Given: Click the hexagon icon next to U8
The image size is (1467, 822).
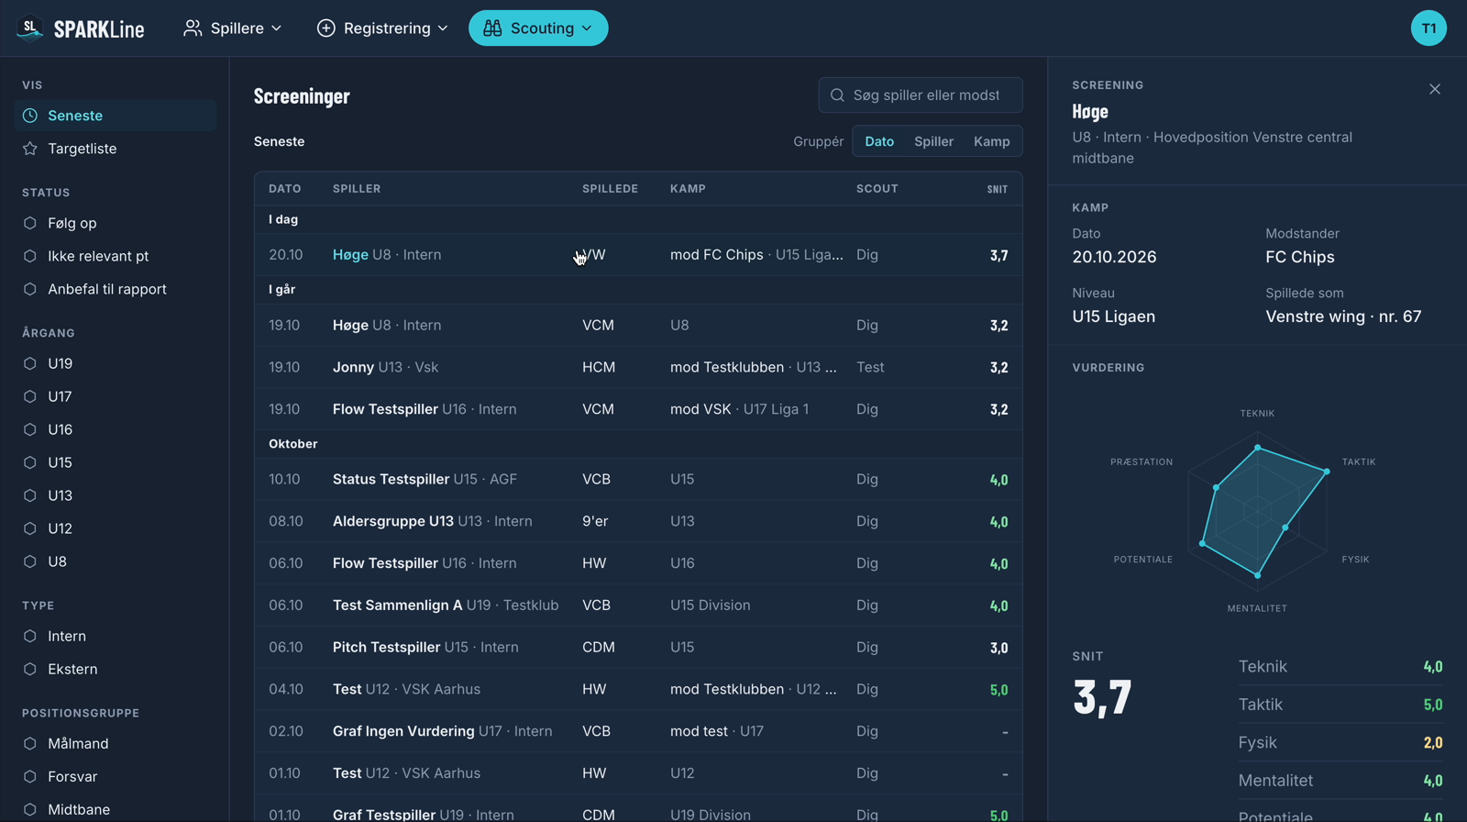Looking at the screenshot, I should pos(30,561).
